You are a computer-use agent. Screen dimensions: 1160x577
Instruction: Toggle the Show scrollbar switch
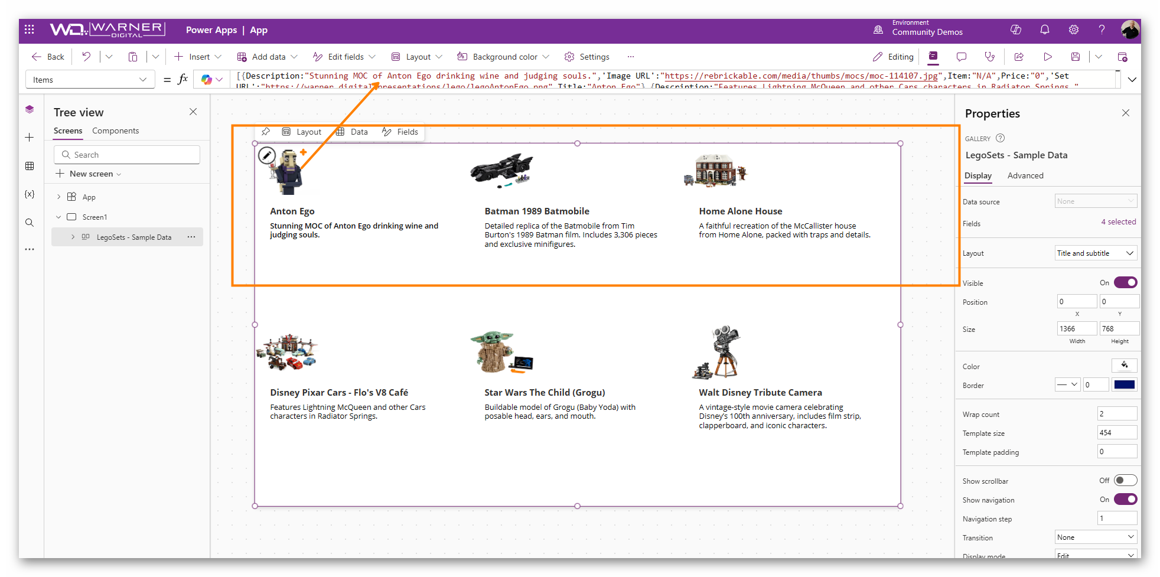tap(1125, 480)
